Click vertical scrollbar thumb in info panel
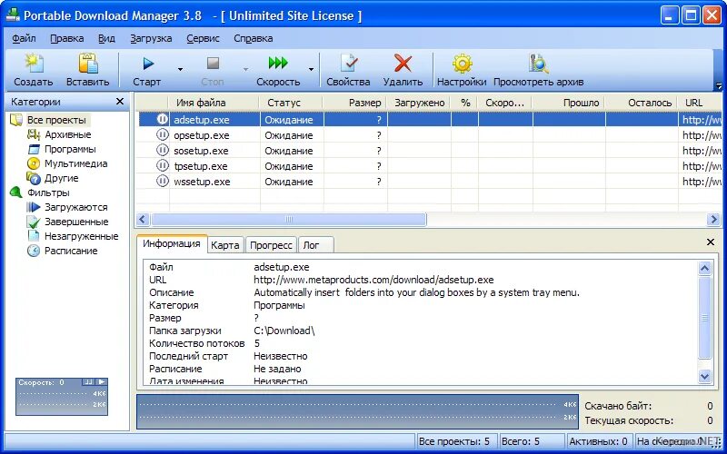727x454 pixels. 705,318
